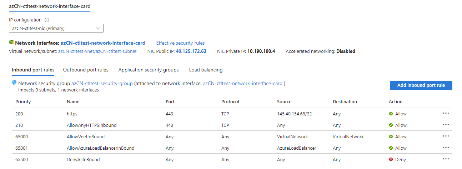Image resolution: width=462 pixels, height=169 pixels.
Task: Open azCN-ctltest-vnet/azCN-ctltest-subnet link
Action: [x=97, y=51]
